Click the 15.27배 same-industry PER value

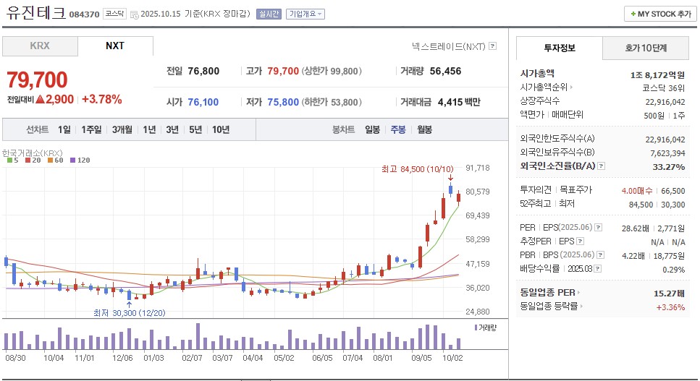[x=669, y=294]
